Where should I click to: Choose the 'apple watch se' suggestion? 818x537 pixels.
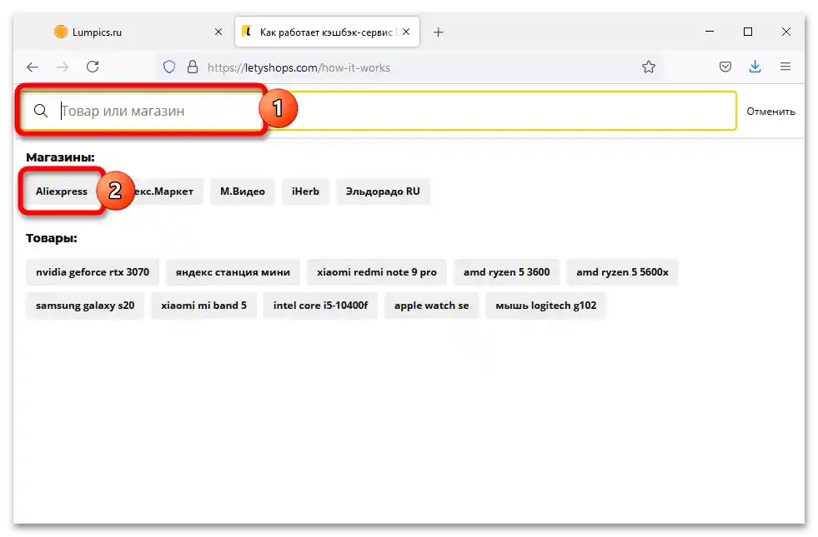pos(431,306)
